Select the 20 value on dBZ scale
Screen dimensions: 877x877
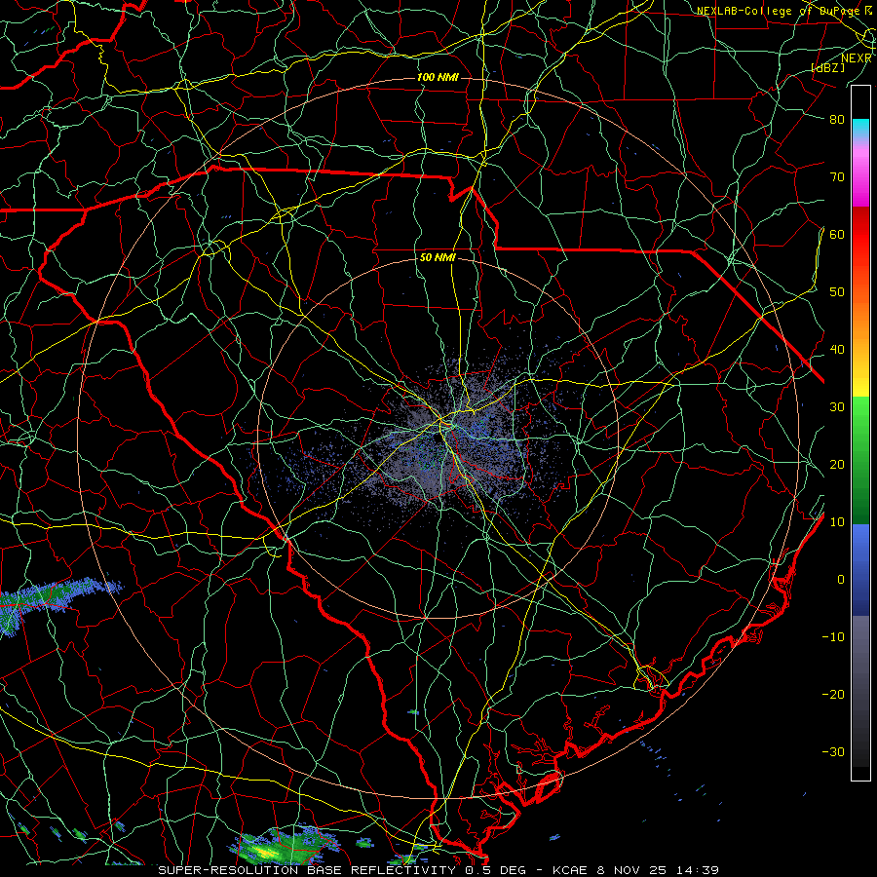(837, 465)
